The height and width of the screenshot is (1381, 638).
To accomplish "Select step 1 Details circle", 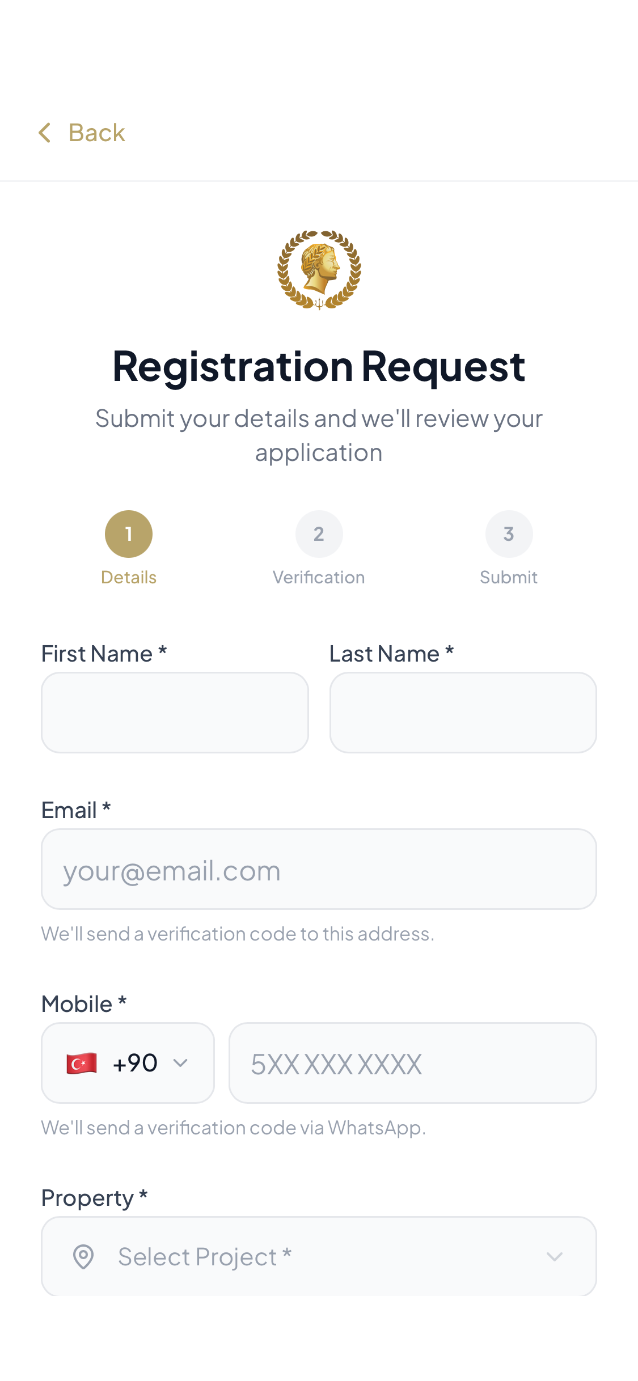I will point(129,534).
